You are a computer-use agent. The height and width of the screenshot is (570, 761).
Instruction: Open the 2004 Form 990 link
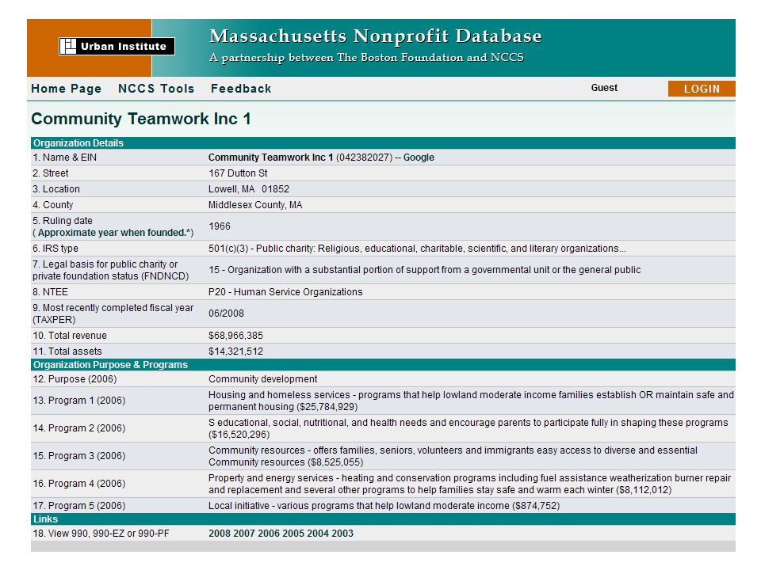tap(318, 533)
